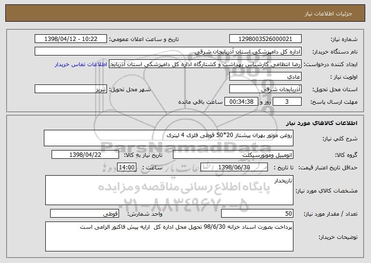Click the label اولویت نیاز
The width and height of the screenshot is (371, 263).
pos(344,77)
